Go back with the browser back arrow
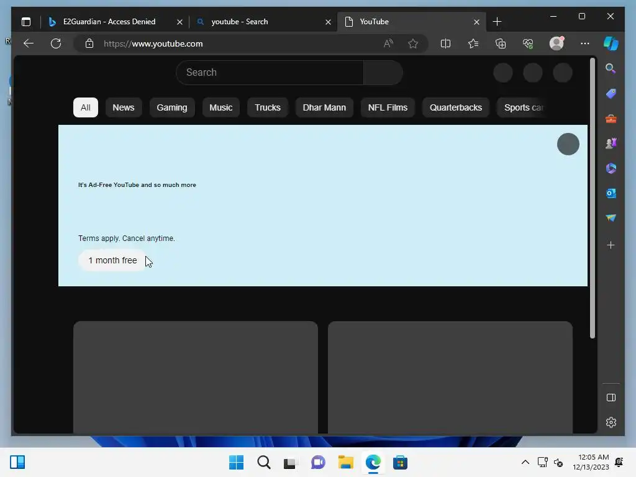 point(29,43)
